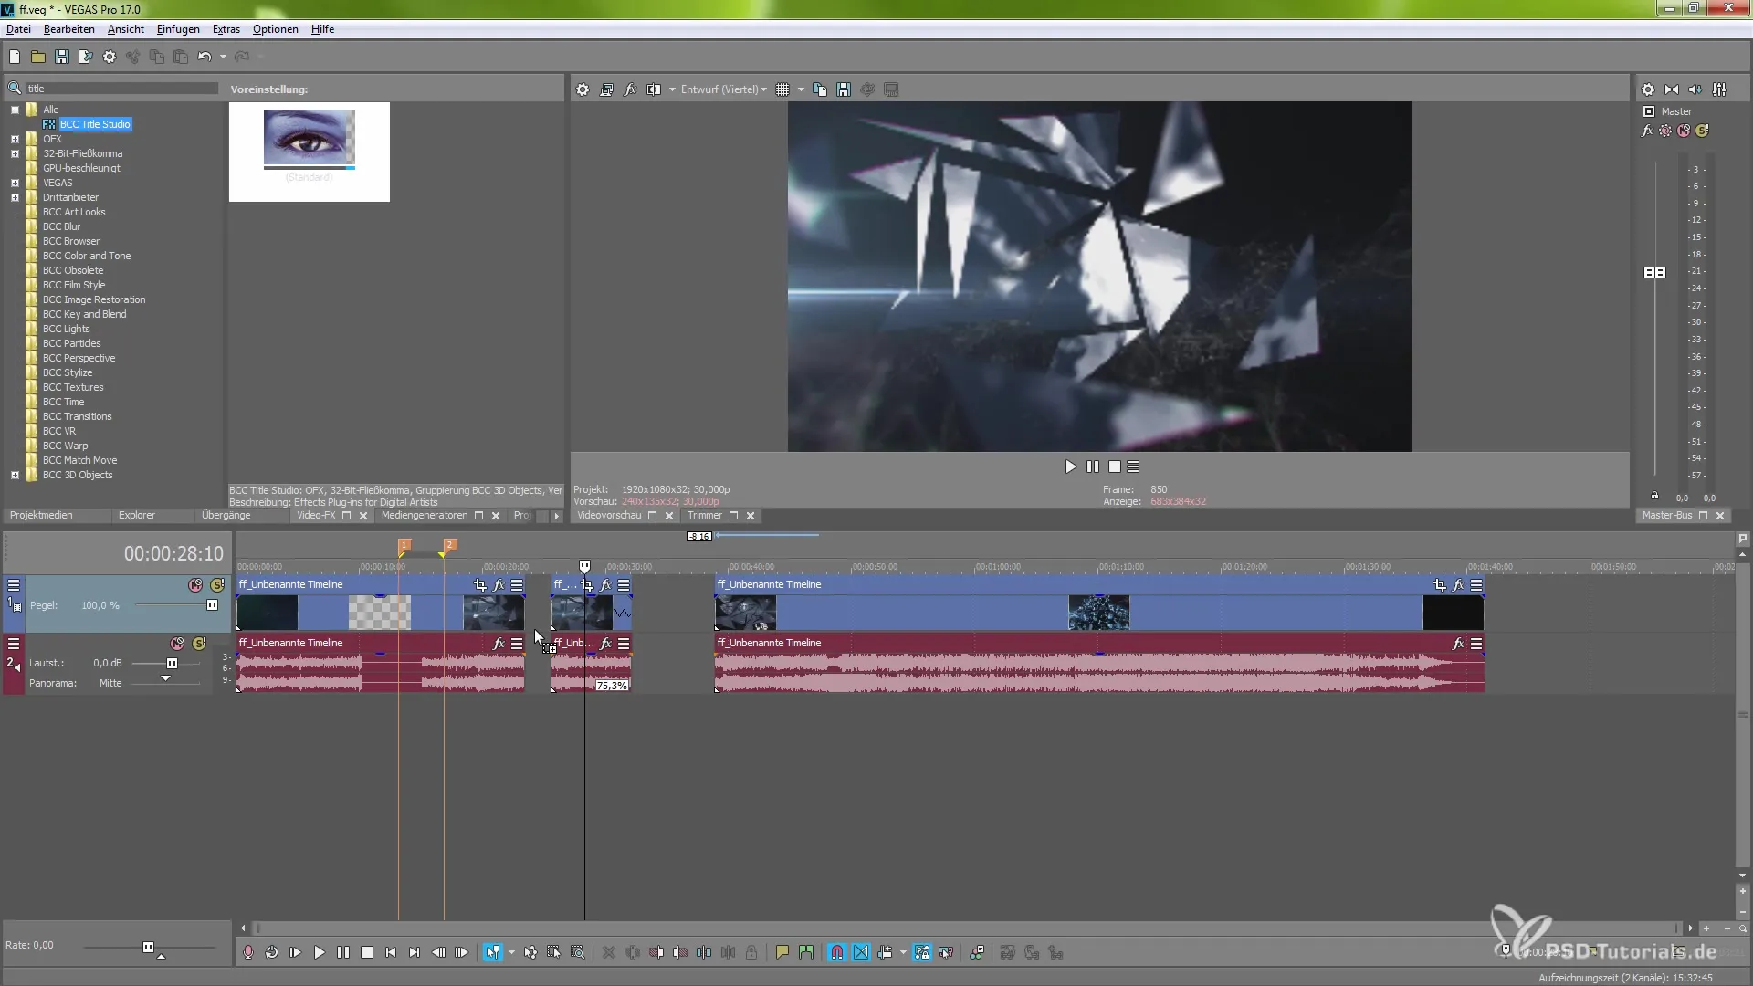This screenshot has height=986, width=1753.
Task: Expand the VEGAS folder node
Action: click(15, 183)
